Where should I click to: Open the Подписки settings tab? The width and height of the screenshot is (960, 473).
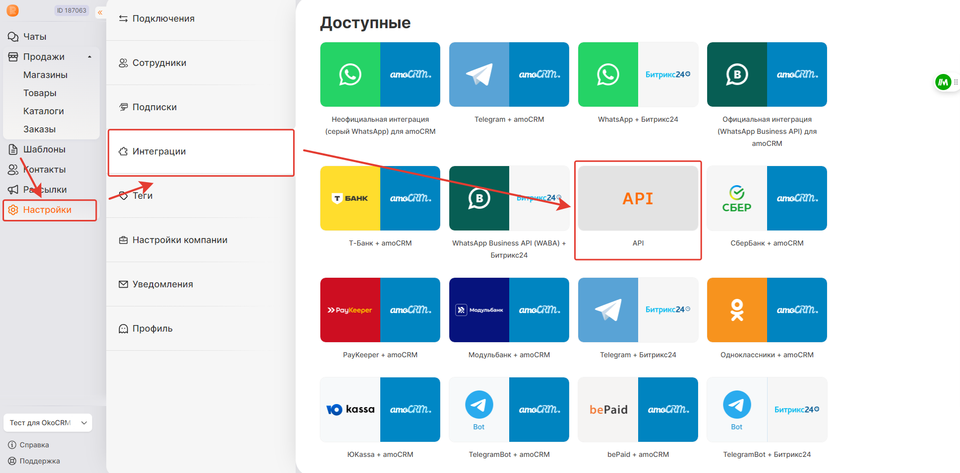[x=200, y=107]
